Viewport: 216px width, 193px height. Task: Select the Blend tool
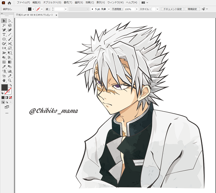[x=10, y=67]
